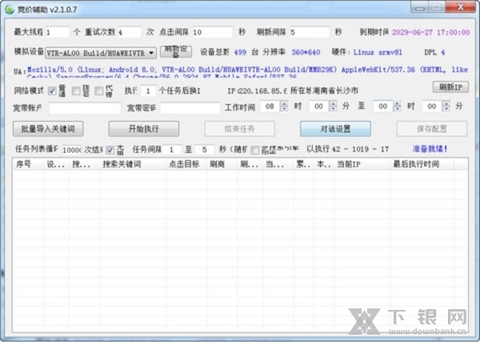Decrease work end minute spinner
This screenshot has height=342, width=480.
point(446,109)
